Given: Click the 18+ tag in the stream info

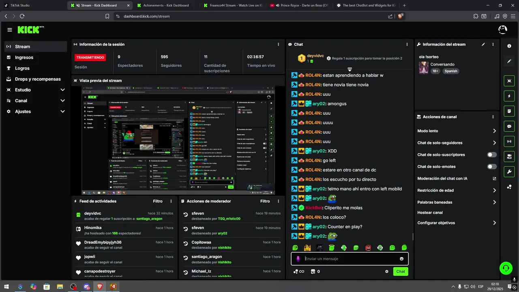Looking at the screenshot, I should click(435, 71).
